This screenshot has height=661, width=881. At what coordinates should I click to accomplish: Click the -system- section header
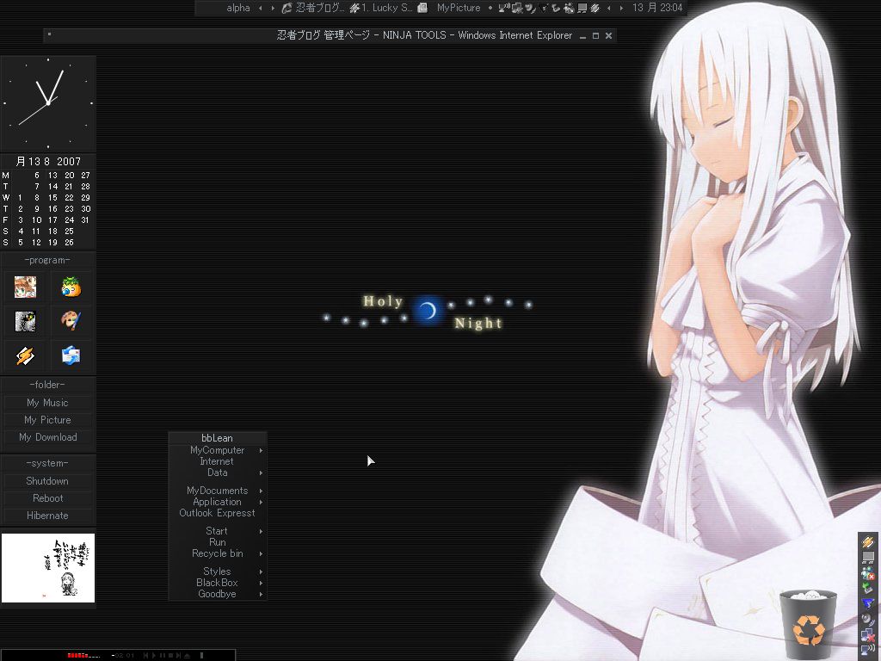(x=48, y=463)
